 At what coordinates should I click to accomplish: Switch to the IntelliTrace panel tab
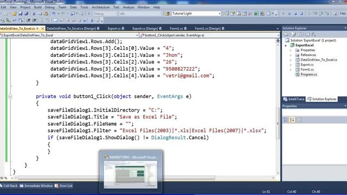coord(294,99)
